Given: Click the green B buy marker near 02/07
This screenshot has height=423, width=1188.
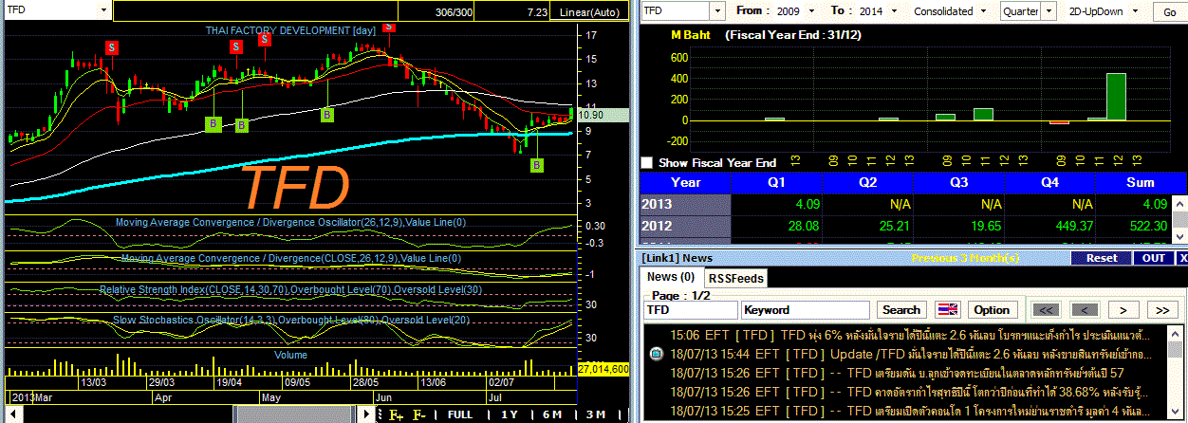Looking at the screenshot, I should click(537, 166).
